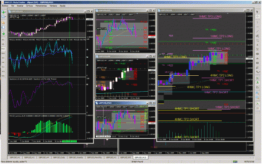Image resolution: width=262 pixels, height=164 pixels.
Task: Click the 4HMC TP1 LONG chart label
Action: (198, 87)
